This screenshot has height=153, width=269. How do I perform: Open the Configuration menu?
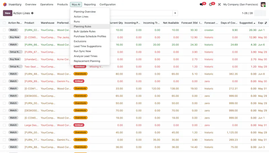point(108,4)
